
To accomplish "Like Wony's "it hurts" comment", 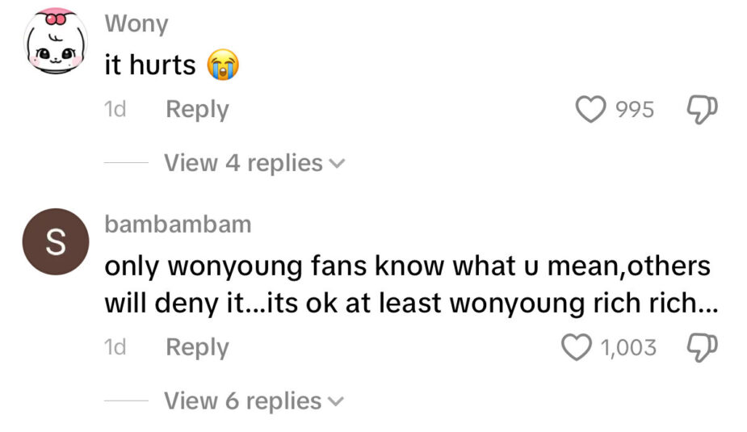I will coord(591,109).
